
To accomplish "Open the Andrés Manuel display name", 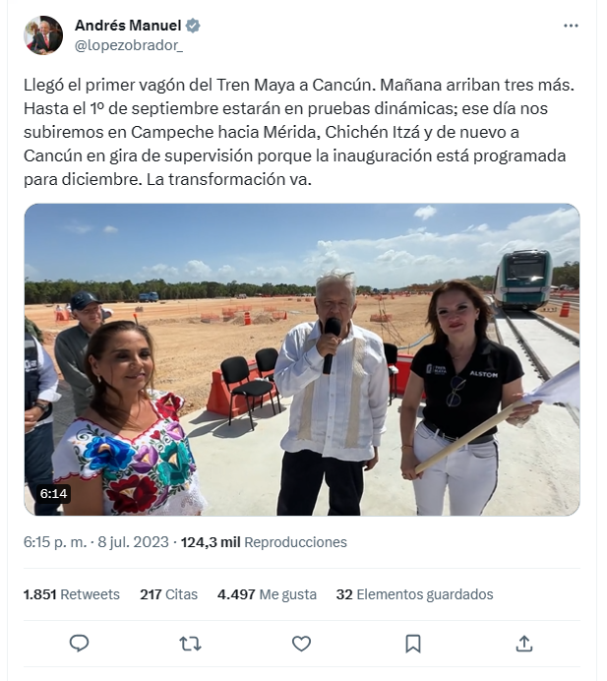I will tap(128, 26).
